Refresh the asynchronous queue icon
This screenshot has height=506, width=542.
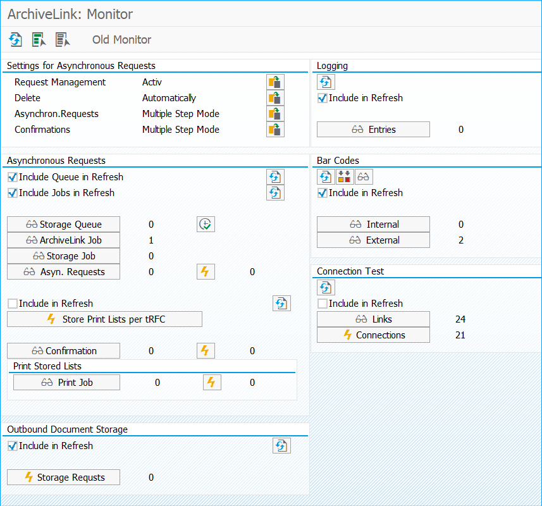275,177
